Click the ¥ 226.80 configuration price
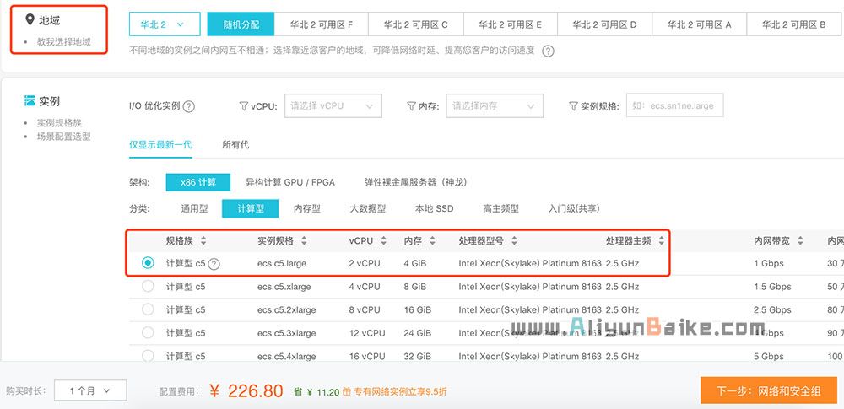Viewport: 844px width, 409px height. pyautogui.click(x=246, y=390)
